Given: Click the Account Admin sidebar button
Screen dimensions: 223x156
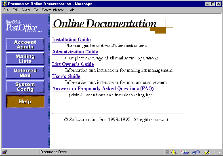Looking at the screenshot, I should (25, 44).
